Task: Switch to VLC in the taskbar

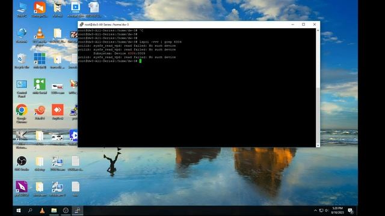Action: (42, 211)
